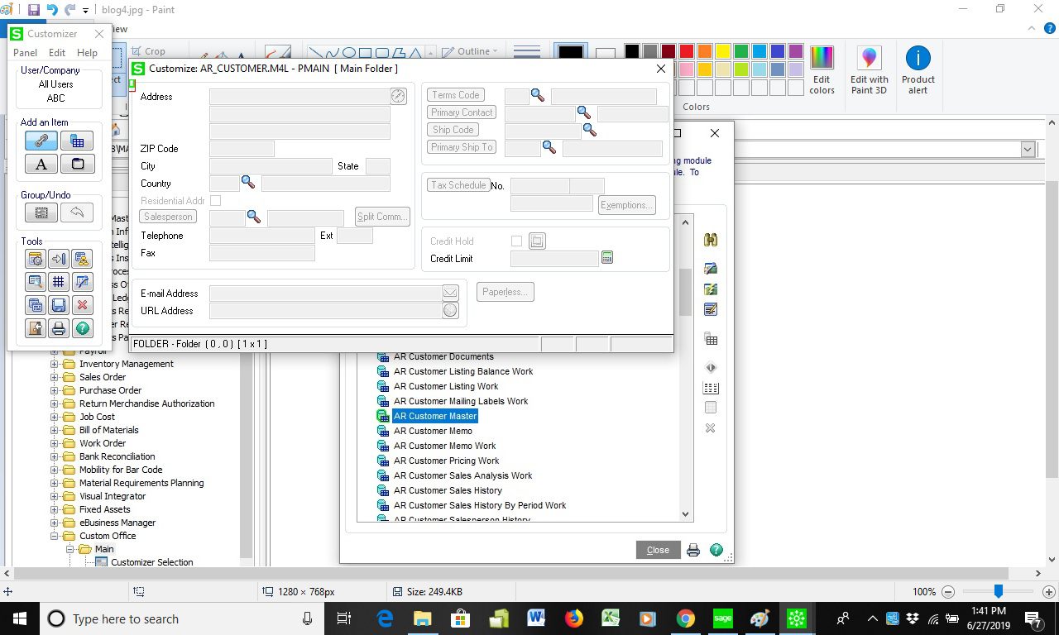Select AR Customer Memo in the list
1059x635 pixels.
click(433, 431)
